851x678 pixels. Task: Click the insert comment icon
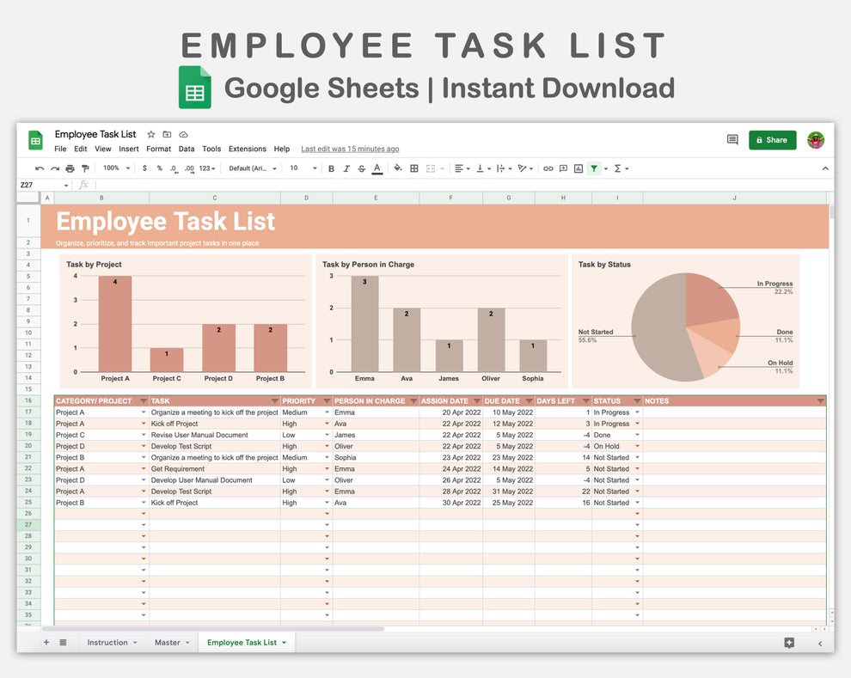click(x=563, y=168)
